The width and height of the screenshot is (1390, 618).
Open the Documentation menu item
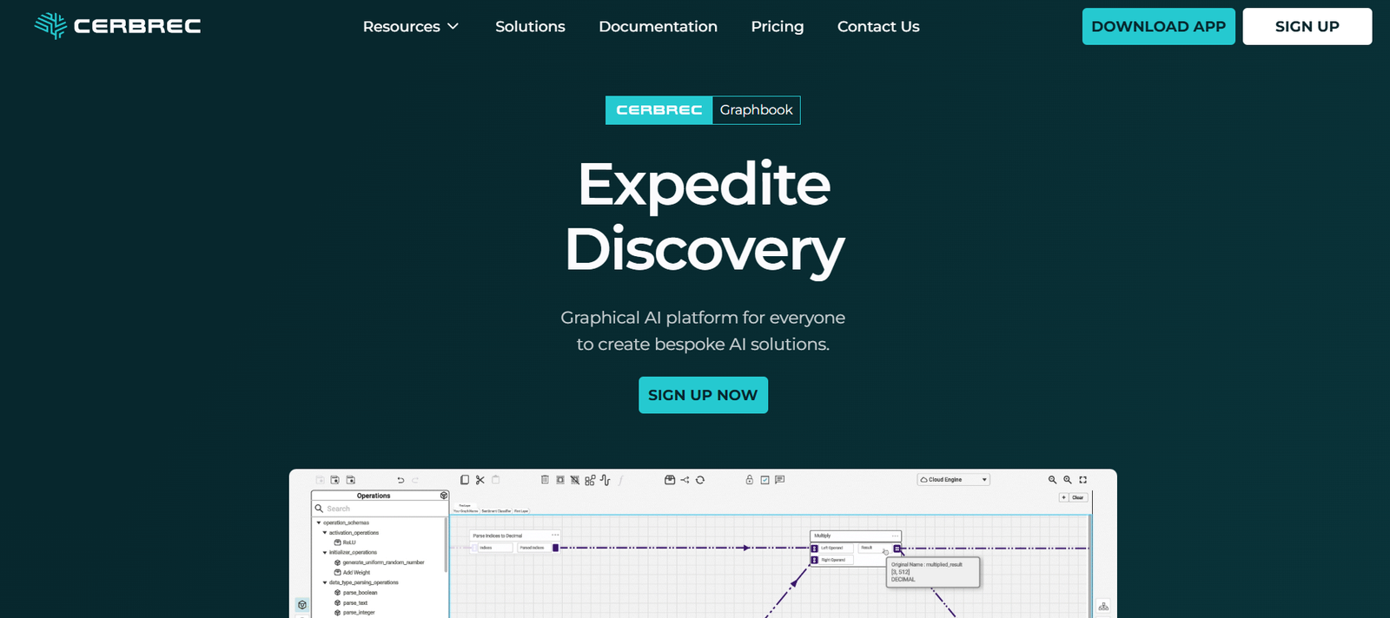point(658,27)
